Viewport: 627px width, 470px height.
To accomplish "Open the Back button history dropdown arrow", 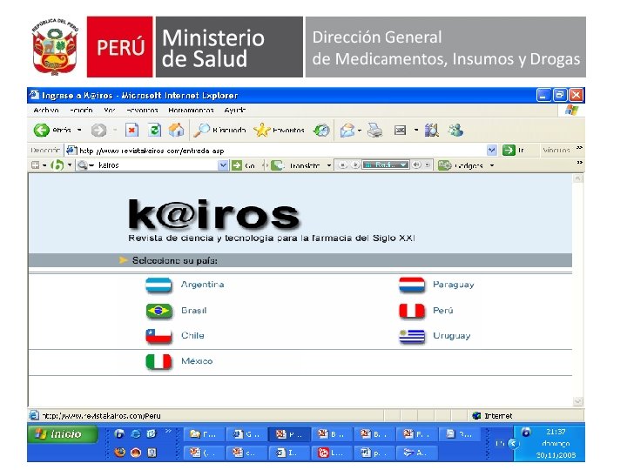I will (79, 131).
